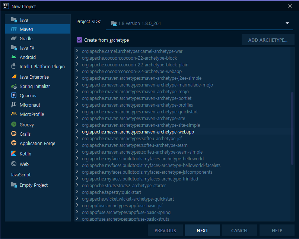Open the Project SDK dropdown
Screen dimensions: 299x239
(x=287, y=23)
